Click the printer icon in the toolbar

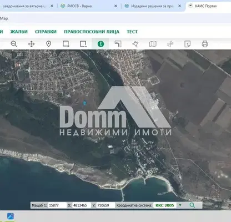click(205, 44)
